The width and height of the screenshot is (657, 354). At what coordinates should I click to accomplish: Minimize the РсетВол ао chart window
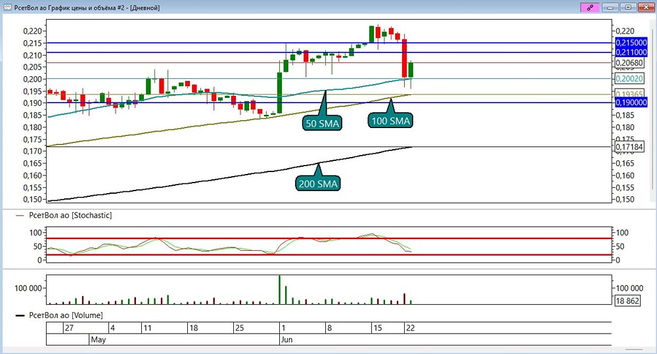[610, 7]
